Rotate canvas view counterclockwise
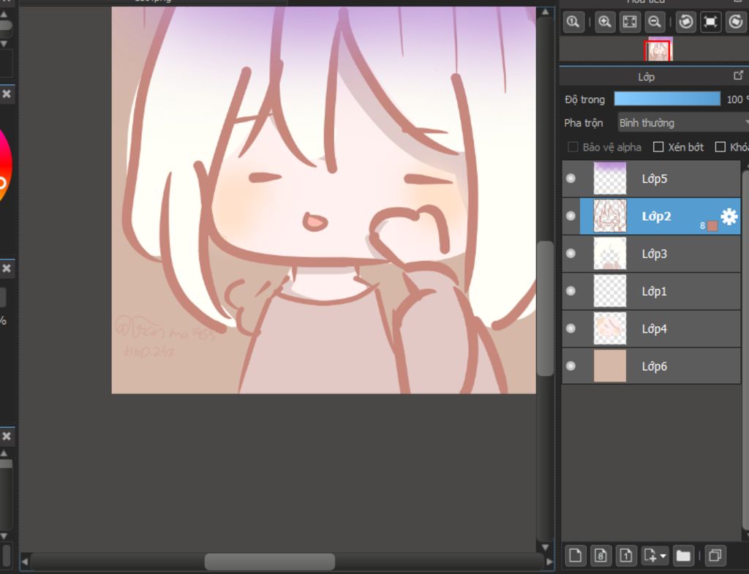Screen dimensions: 749x574 (x=686, y=22)
